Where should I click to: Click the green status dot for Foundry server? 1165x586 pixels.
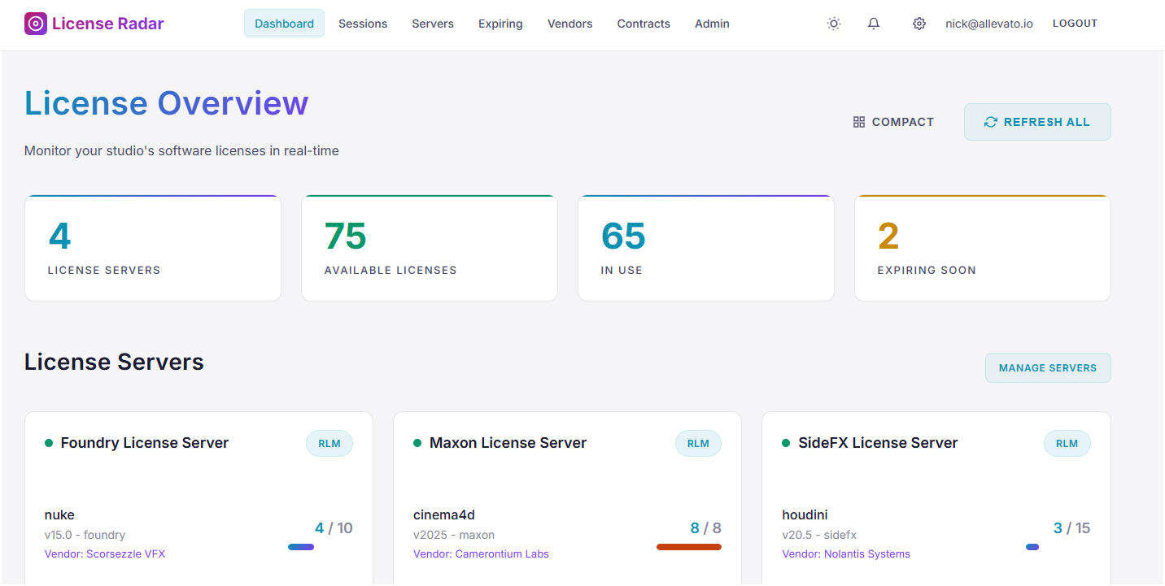(49, 443)
